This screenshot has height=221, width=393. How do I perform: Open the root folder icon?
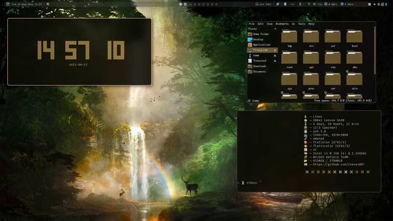289,58
